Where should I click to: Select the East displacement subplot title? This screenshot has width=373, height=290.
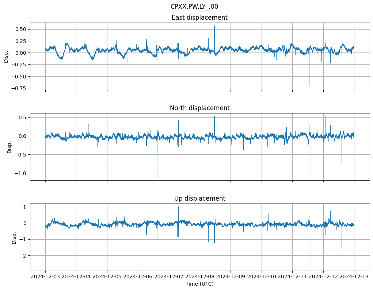[199, 18]
